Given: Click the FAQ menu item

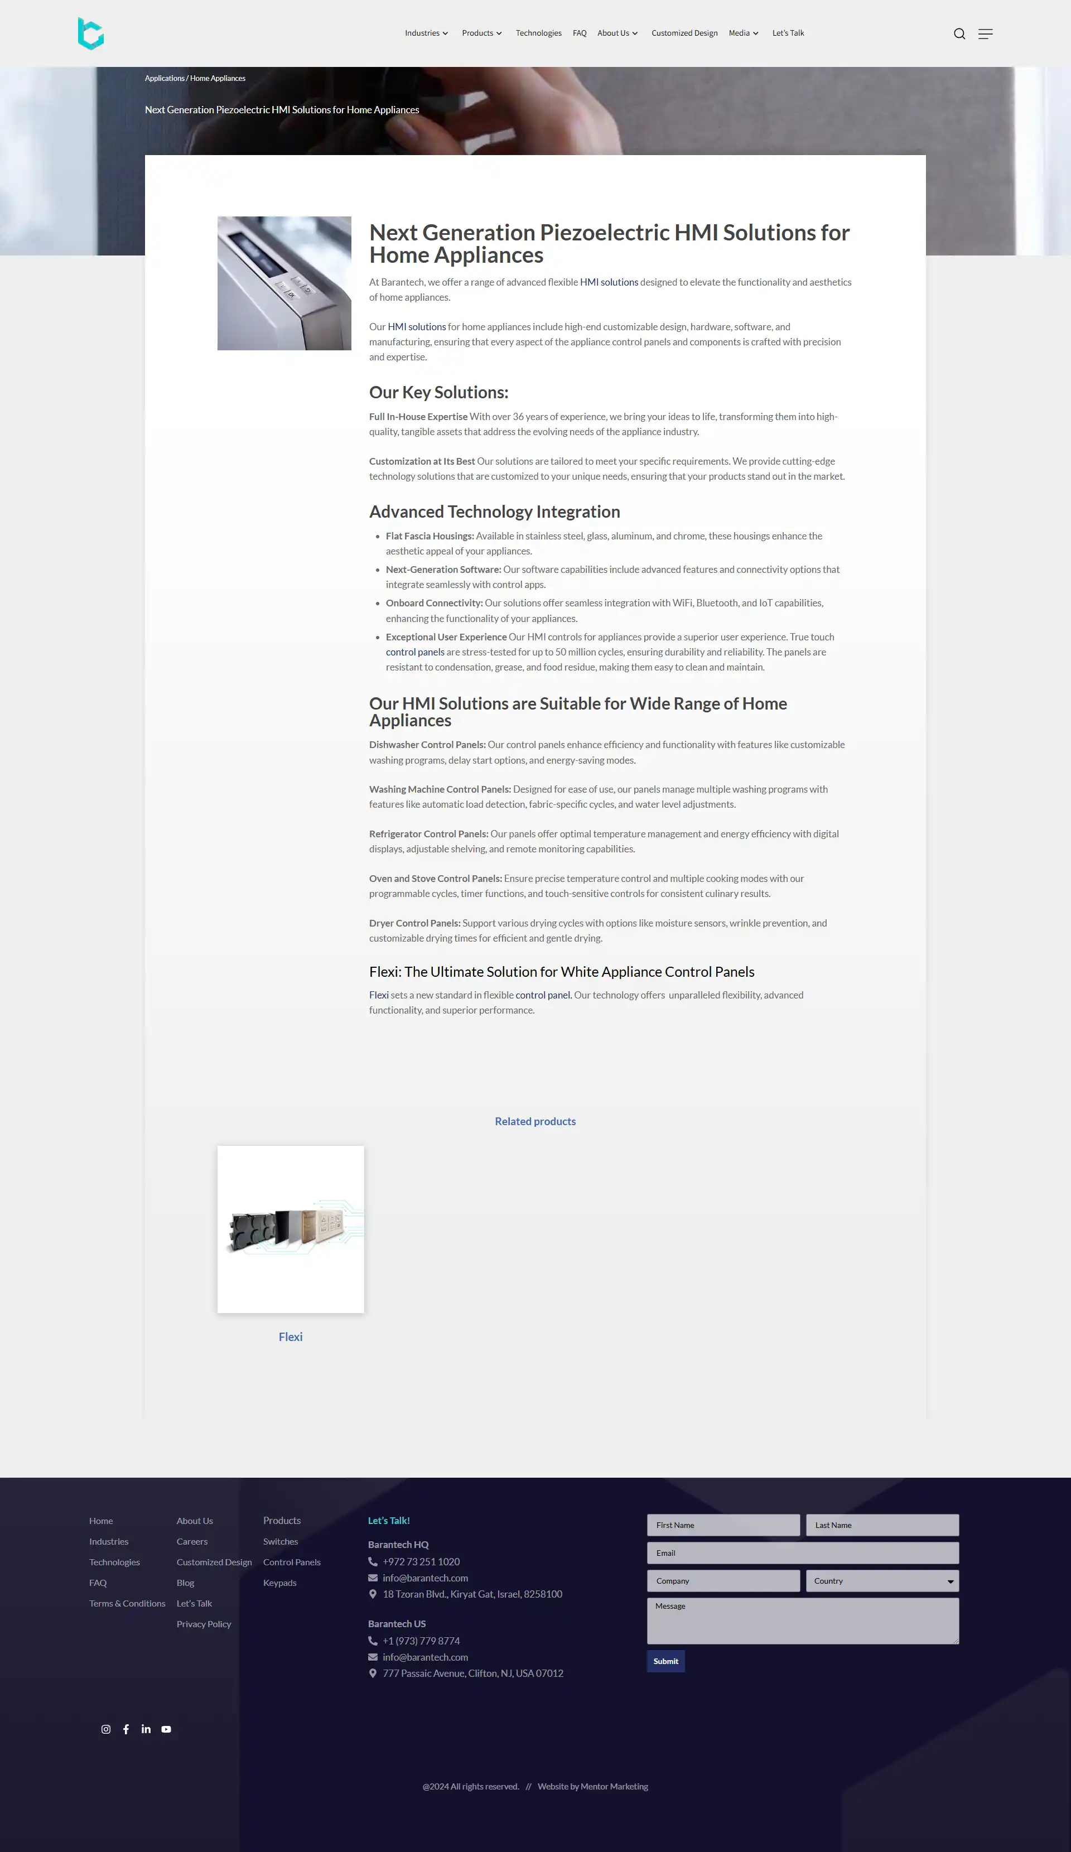Looking at the screenshot, I should [x=580, y=33].
